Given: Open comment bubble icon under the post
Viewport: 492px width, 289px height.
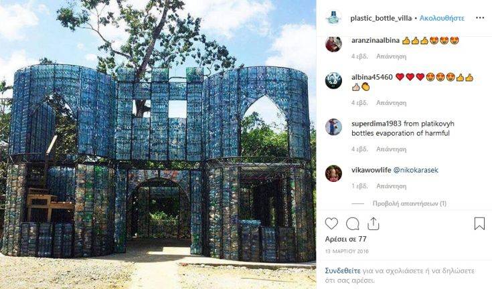Looking at the screenshot, I should click(352, 224).
